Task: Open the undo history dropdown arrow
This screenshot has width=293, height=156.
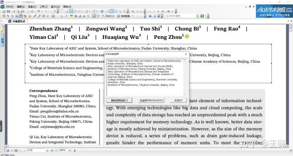Action: [42, 11]
